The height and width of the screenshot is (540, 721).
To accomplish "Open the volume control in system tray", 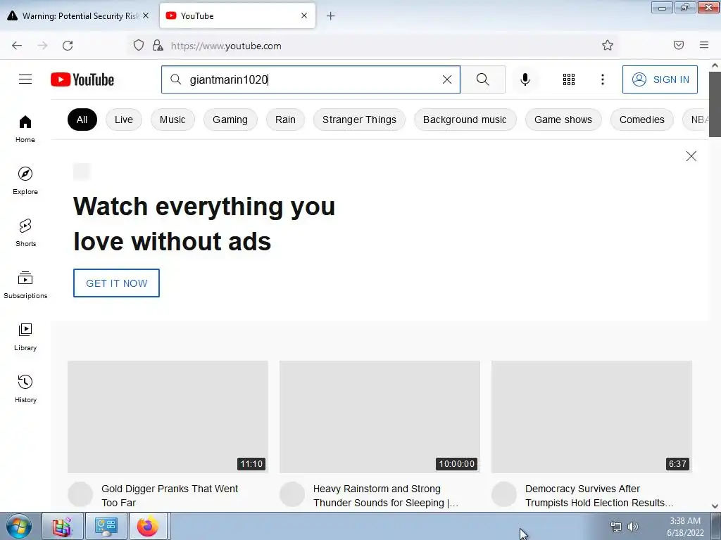I will (633, 527).
